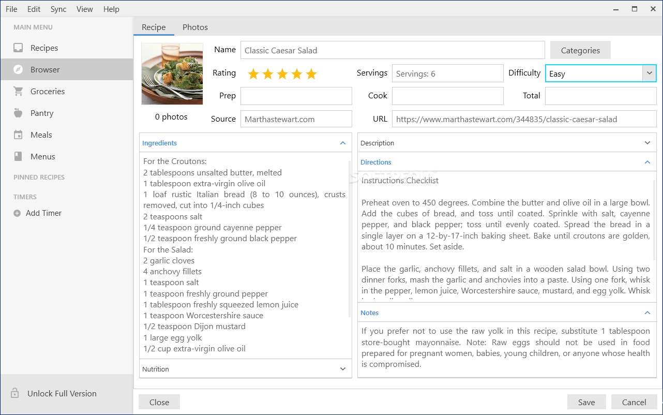Viewport: 663px width, 415px height.
Task: Click the Notes text starting 'If you prefer'
Action: (x=506, y=347)
